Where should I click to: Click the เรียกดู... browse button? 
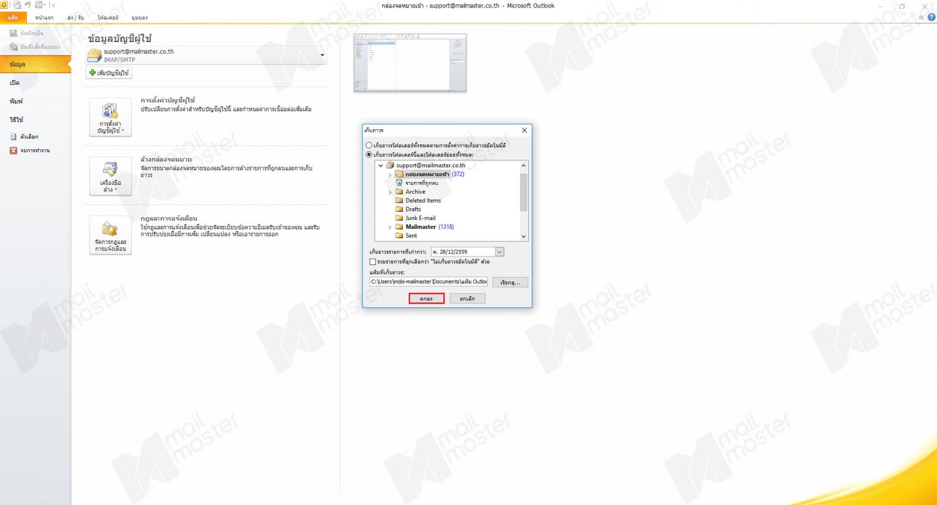tap(510, 283)
